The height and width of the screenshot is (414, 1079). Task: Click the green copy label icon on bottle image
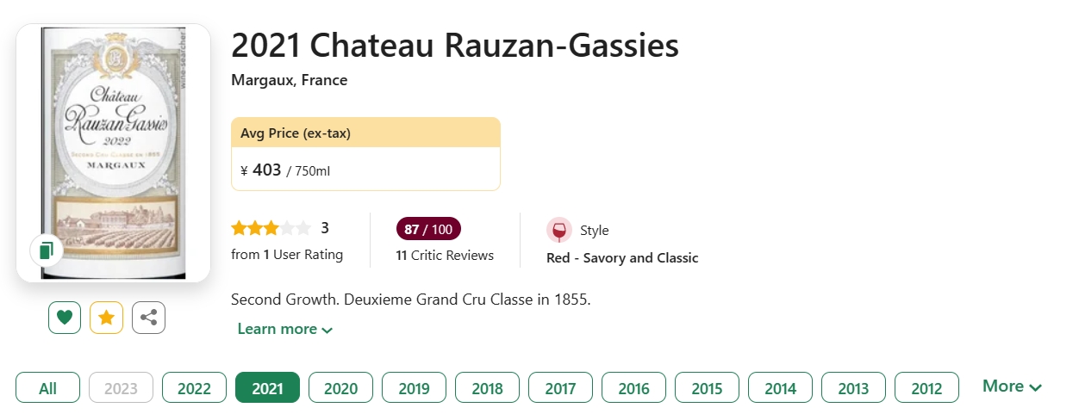point(47,250)
